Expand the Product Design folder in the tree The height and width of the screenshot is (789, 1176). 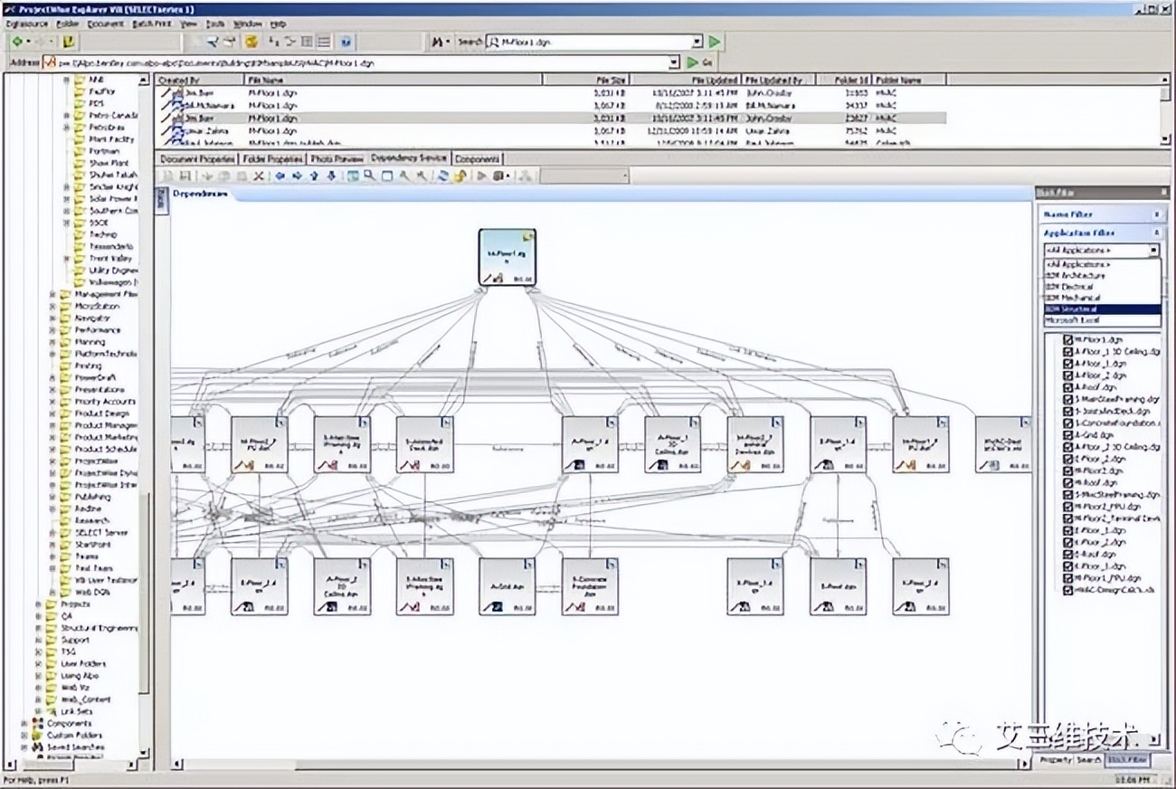[52, 414]
